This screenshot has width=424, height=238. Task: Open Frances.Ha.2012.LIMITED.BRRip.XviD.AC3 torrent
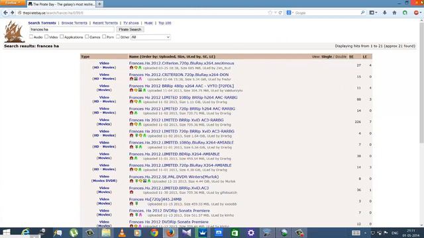(169, 188)
